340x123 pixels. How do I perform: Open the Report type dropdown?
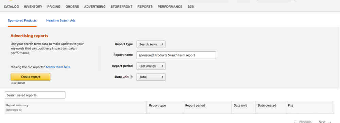(x=151, y=44)
